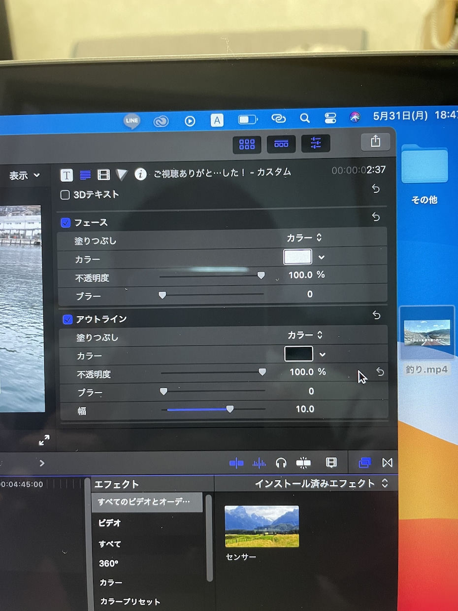The image size is (458, 611).
Task: Select the ビデオ effects category
Action: pos(109,523)
